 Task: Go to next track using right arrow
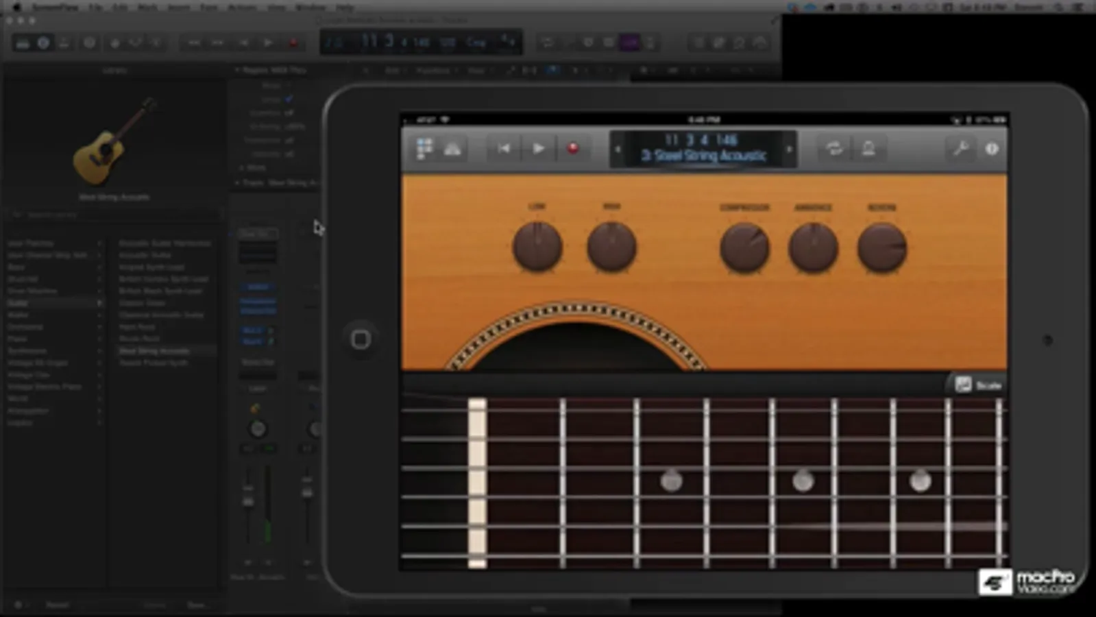tap(789, 149)
